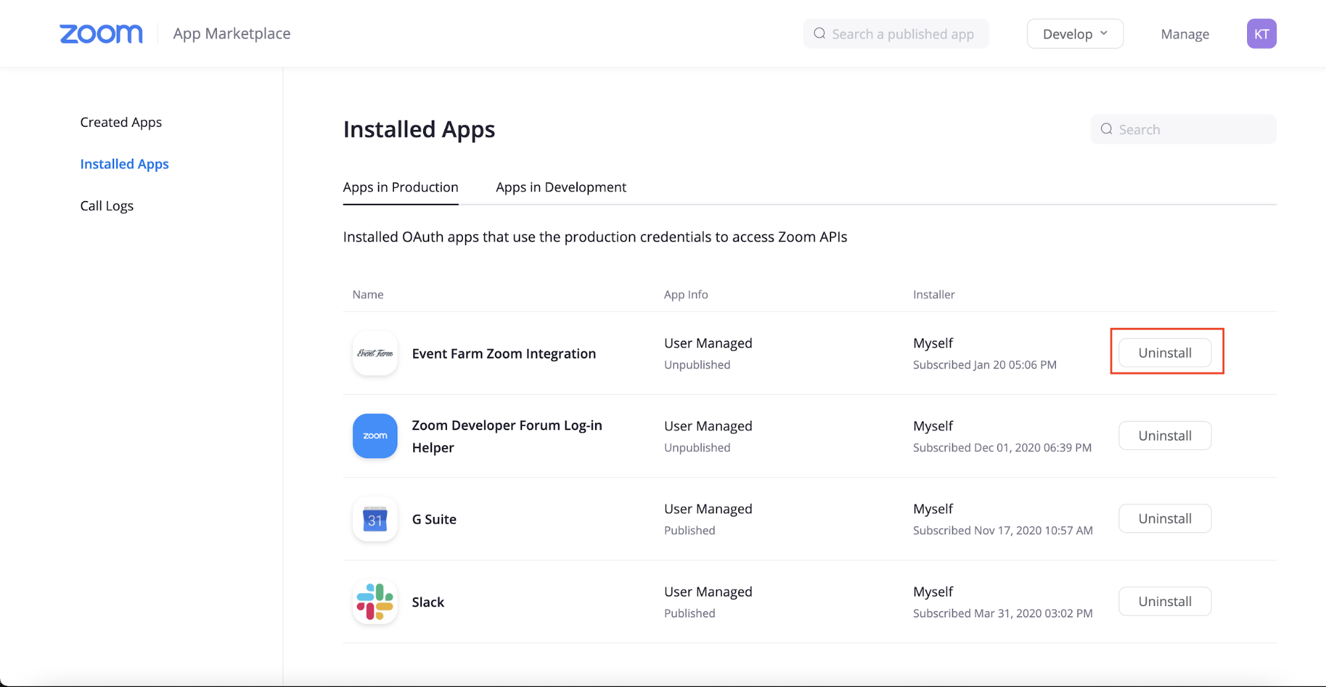1326x687 pixels.
Task: Uninstall Zoom Developer Forum Log-in Helper
Action: pyautogui.click(x=1165, y=435)
